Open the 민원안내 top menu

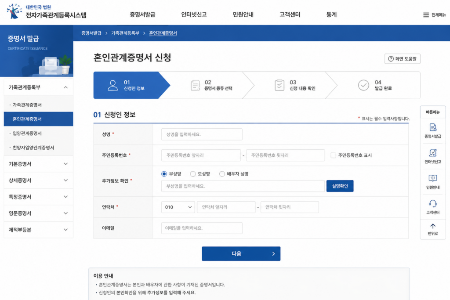pos(243,14)
